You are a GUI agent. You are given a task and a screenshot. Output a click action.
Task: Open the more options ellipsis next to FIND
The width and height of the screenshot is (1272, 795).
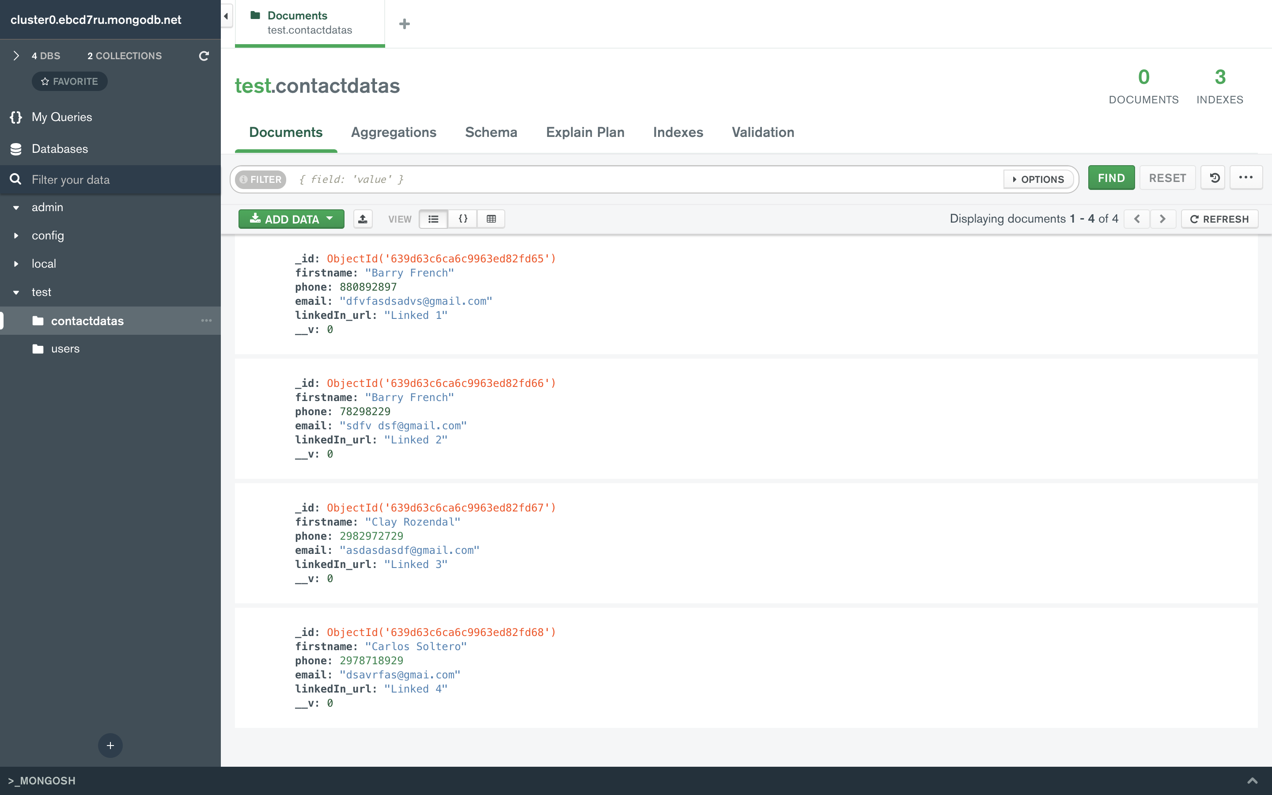point(1246,178)
